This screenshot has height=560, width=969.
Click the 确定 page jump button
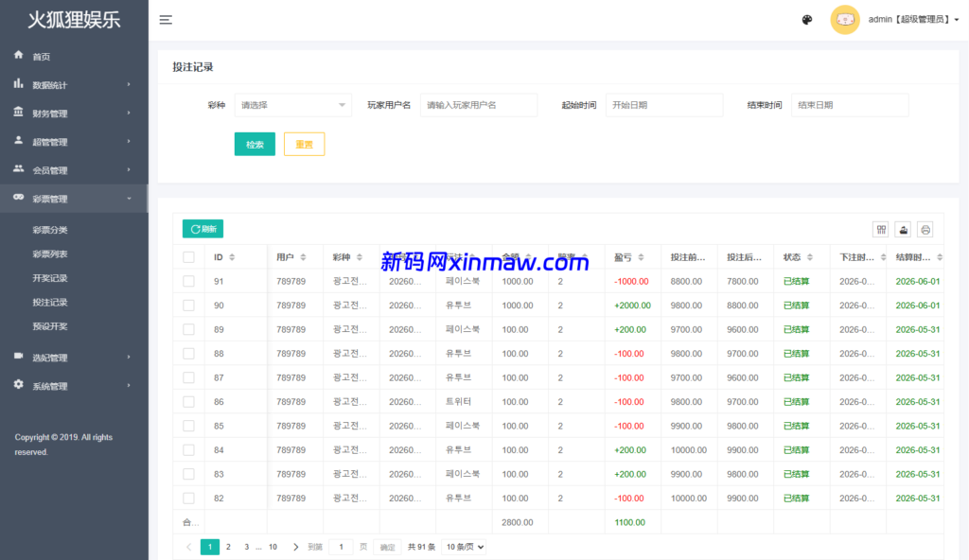tap(387, 547)
